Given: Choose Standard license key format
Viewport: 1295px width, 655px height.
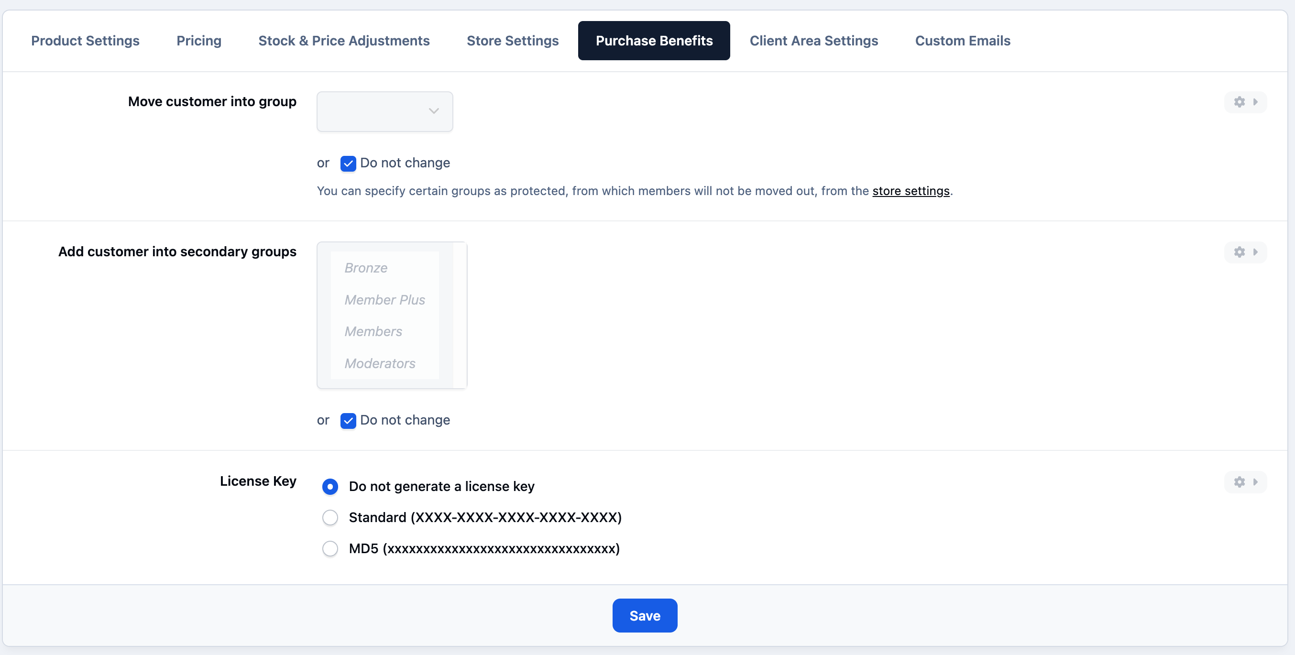Looking at the screenshot, I should [330, 517].
